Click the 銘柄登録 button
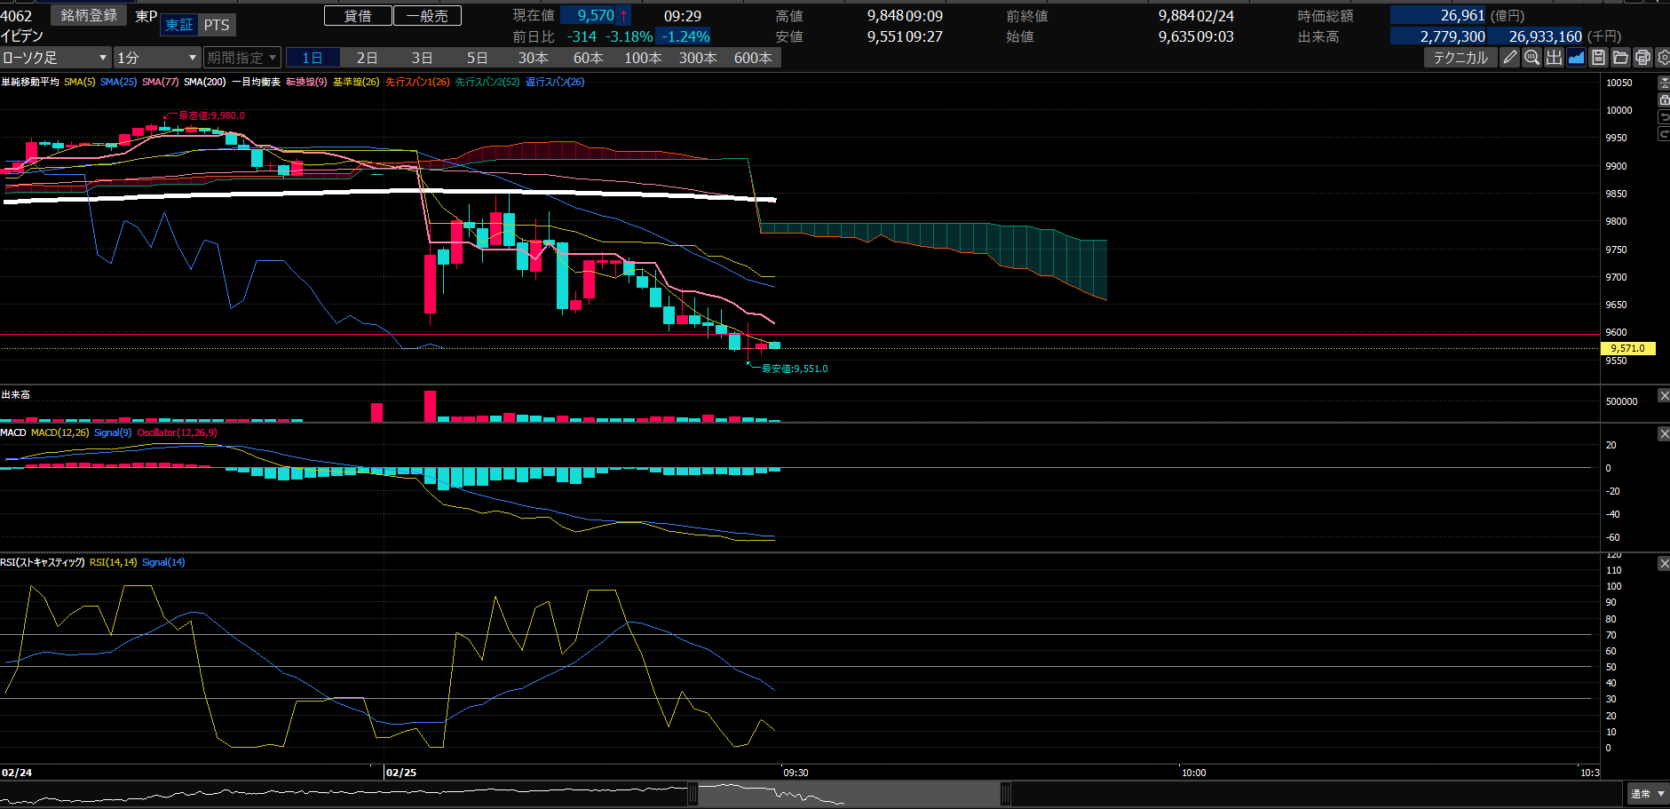The image size is (1670, 809). (89, 16)
